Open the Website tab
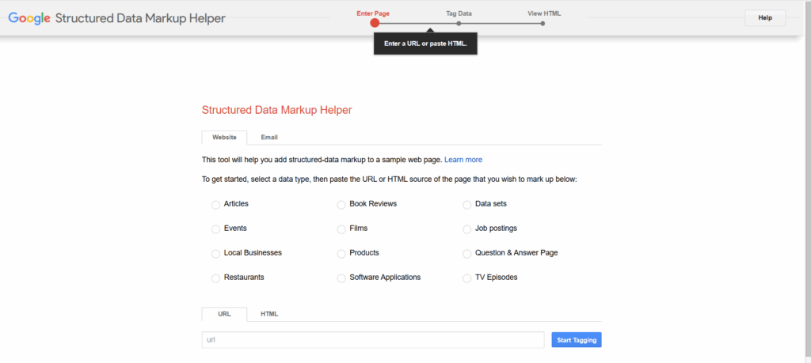 [224, 138]
